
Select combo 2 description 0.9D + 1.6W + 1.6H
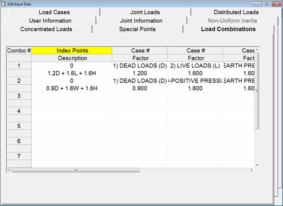(72, 88)
